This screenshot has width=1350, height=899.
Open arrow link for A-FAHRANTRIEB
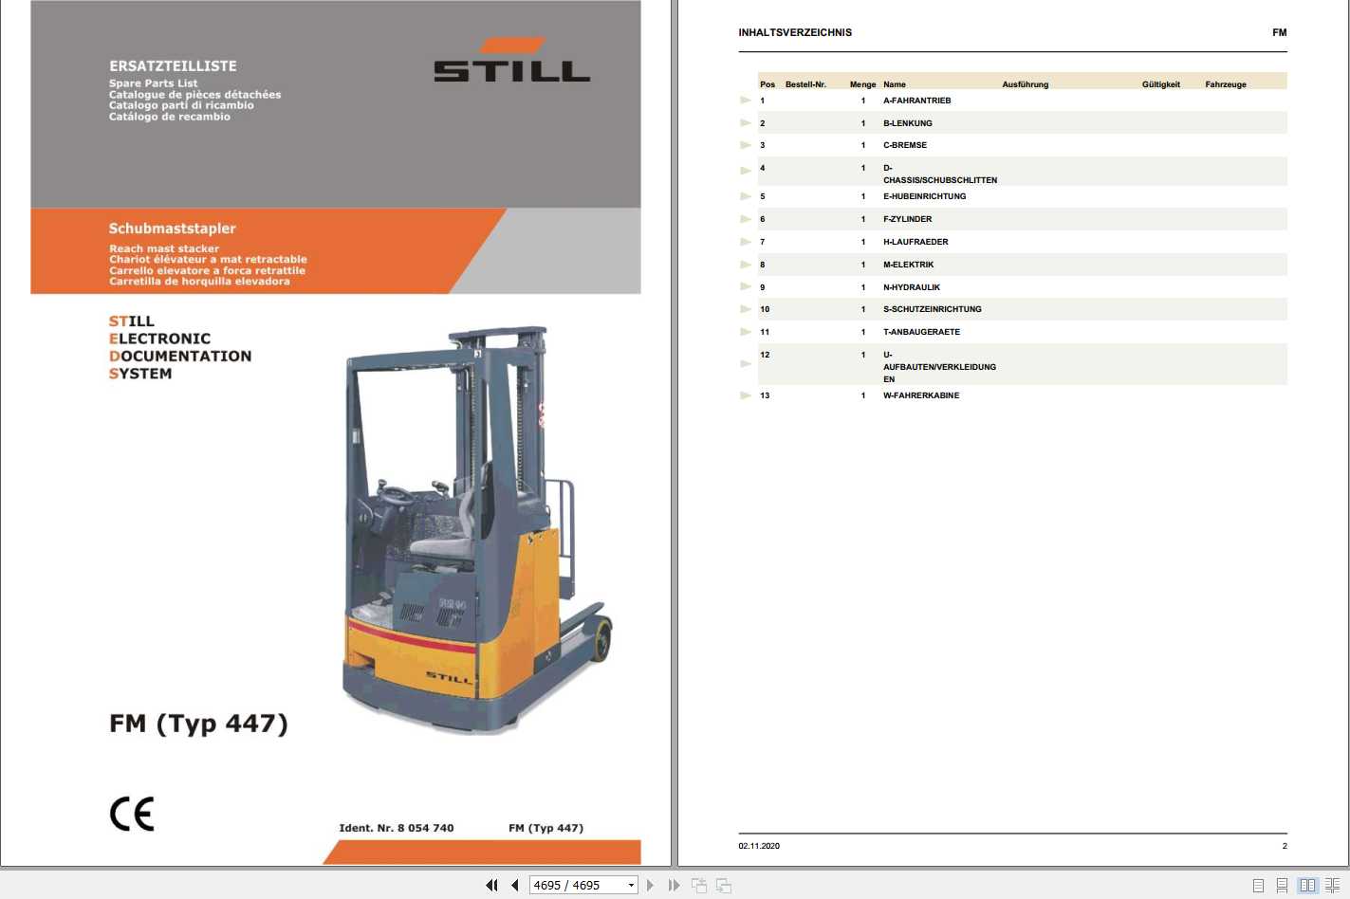[746, 100]
